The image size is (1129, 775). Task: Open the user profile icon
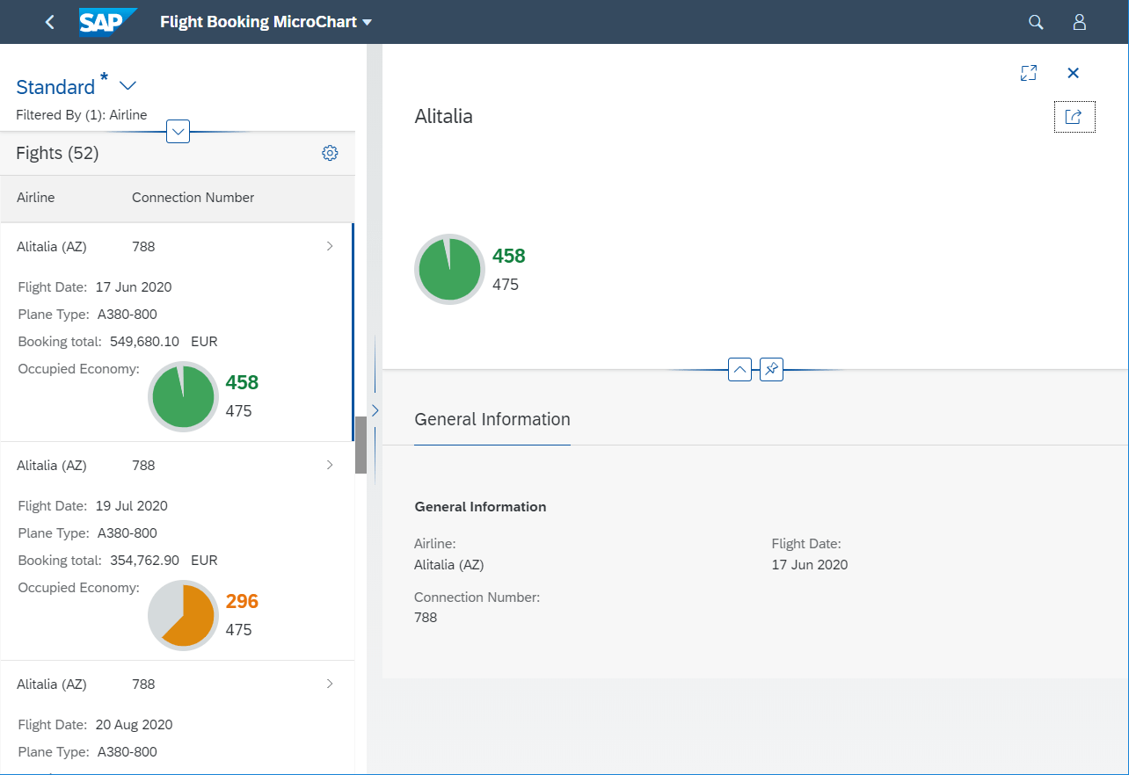click(1080, 22)
